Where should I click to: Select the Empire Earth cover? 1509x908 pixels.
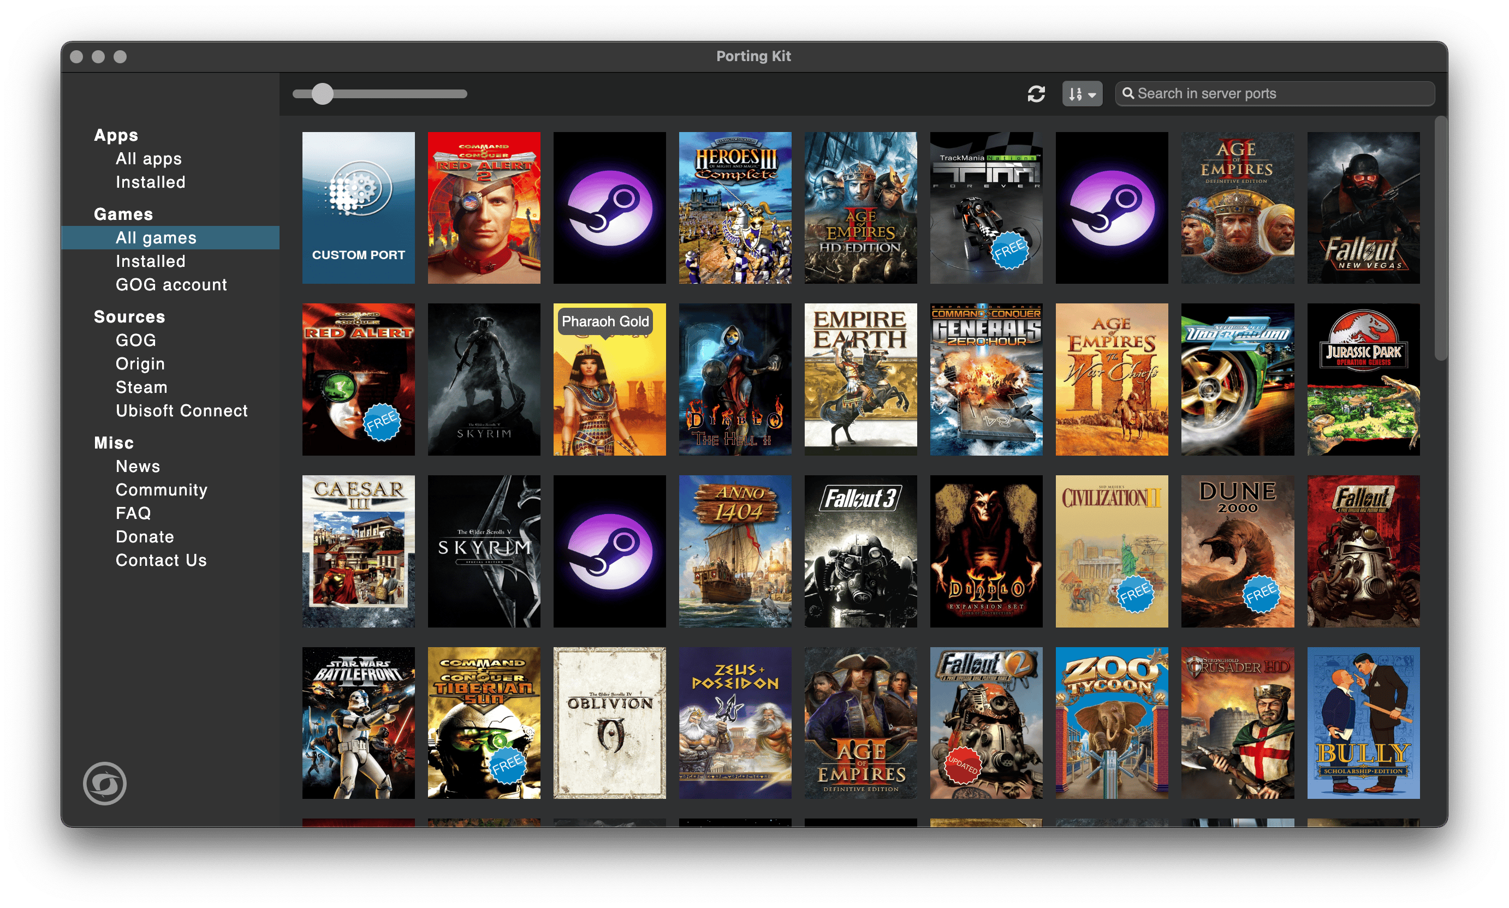coord(861,379)
